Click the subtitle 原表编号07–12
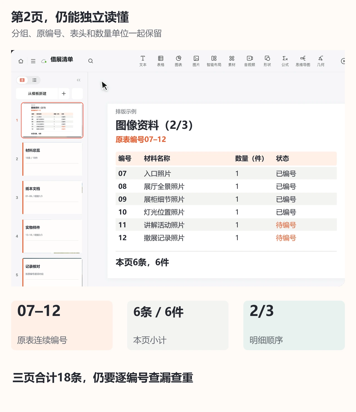Image resolution: width=356 pixels, height=412 pixels. click(141, 139)
